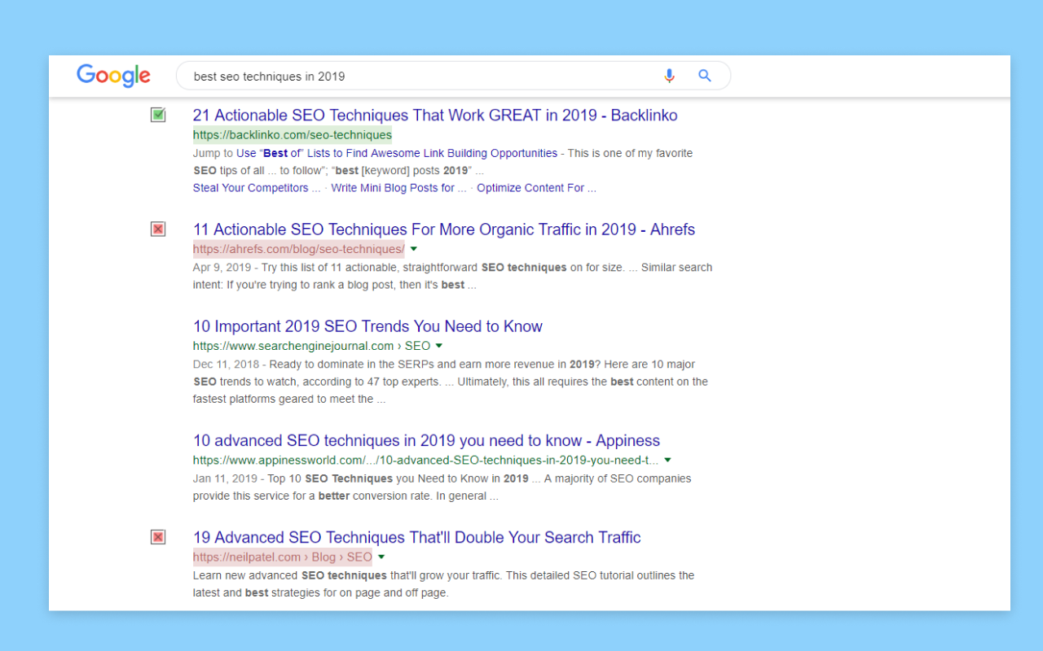Expand dropdown arrow next to neilpatel.com URL
Image resolution: width=1043 pixels, height=651 pixels.
(x=381, y=557)
